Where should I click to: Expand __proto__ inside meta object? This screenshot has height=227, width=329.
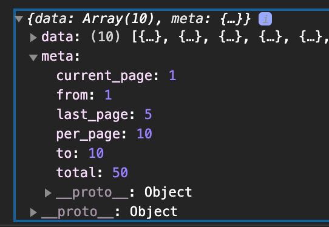click(x=48, y=193)
